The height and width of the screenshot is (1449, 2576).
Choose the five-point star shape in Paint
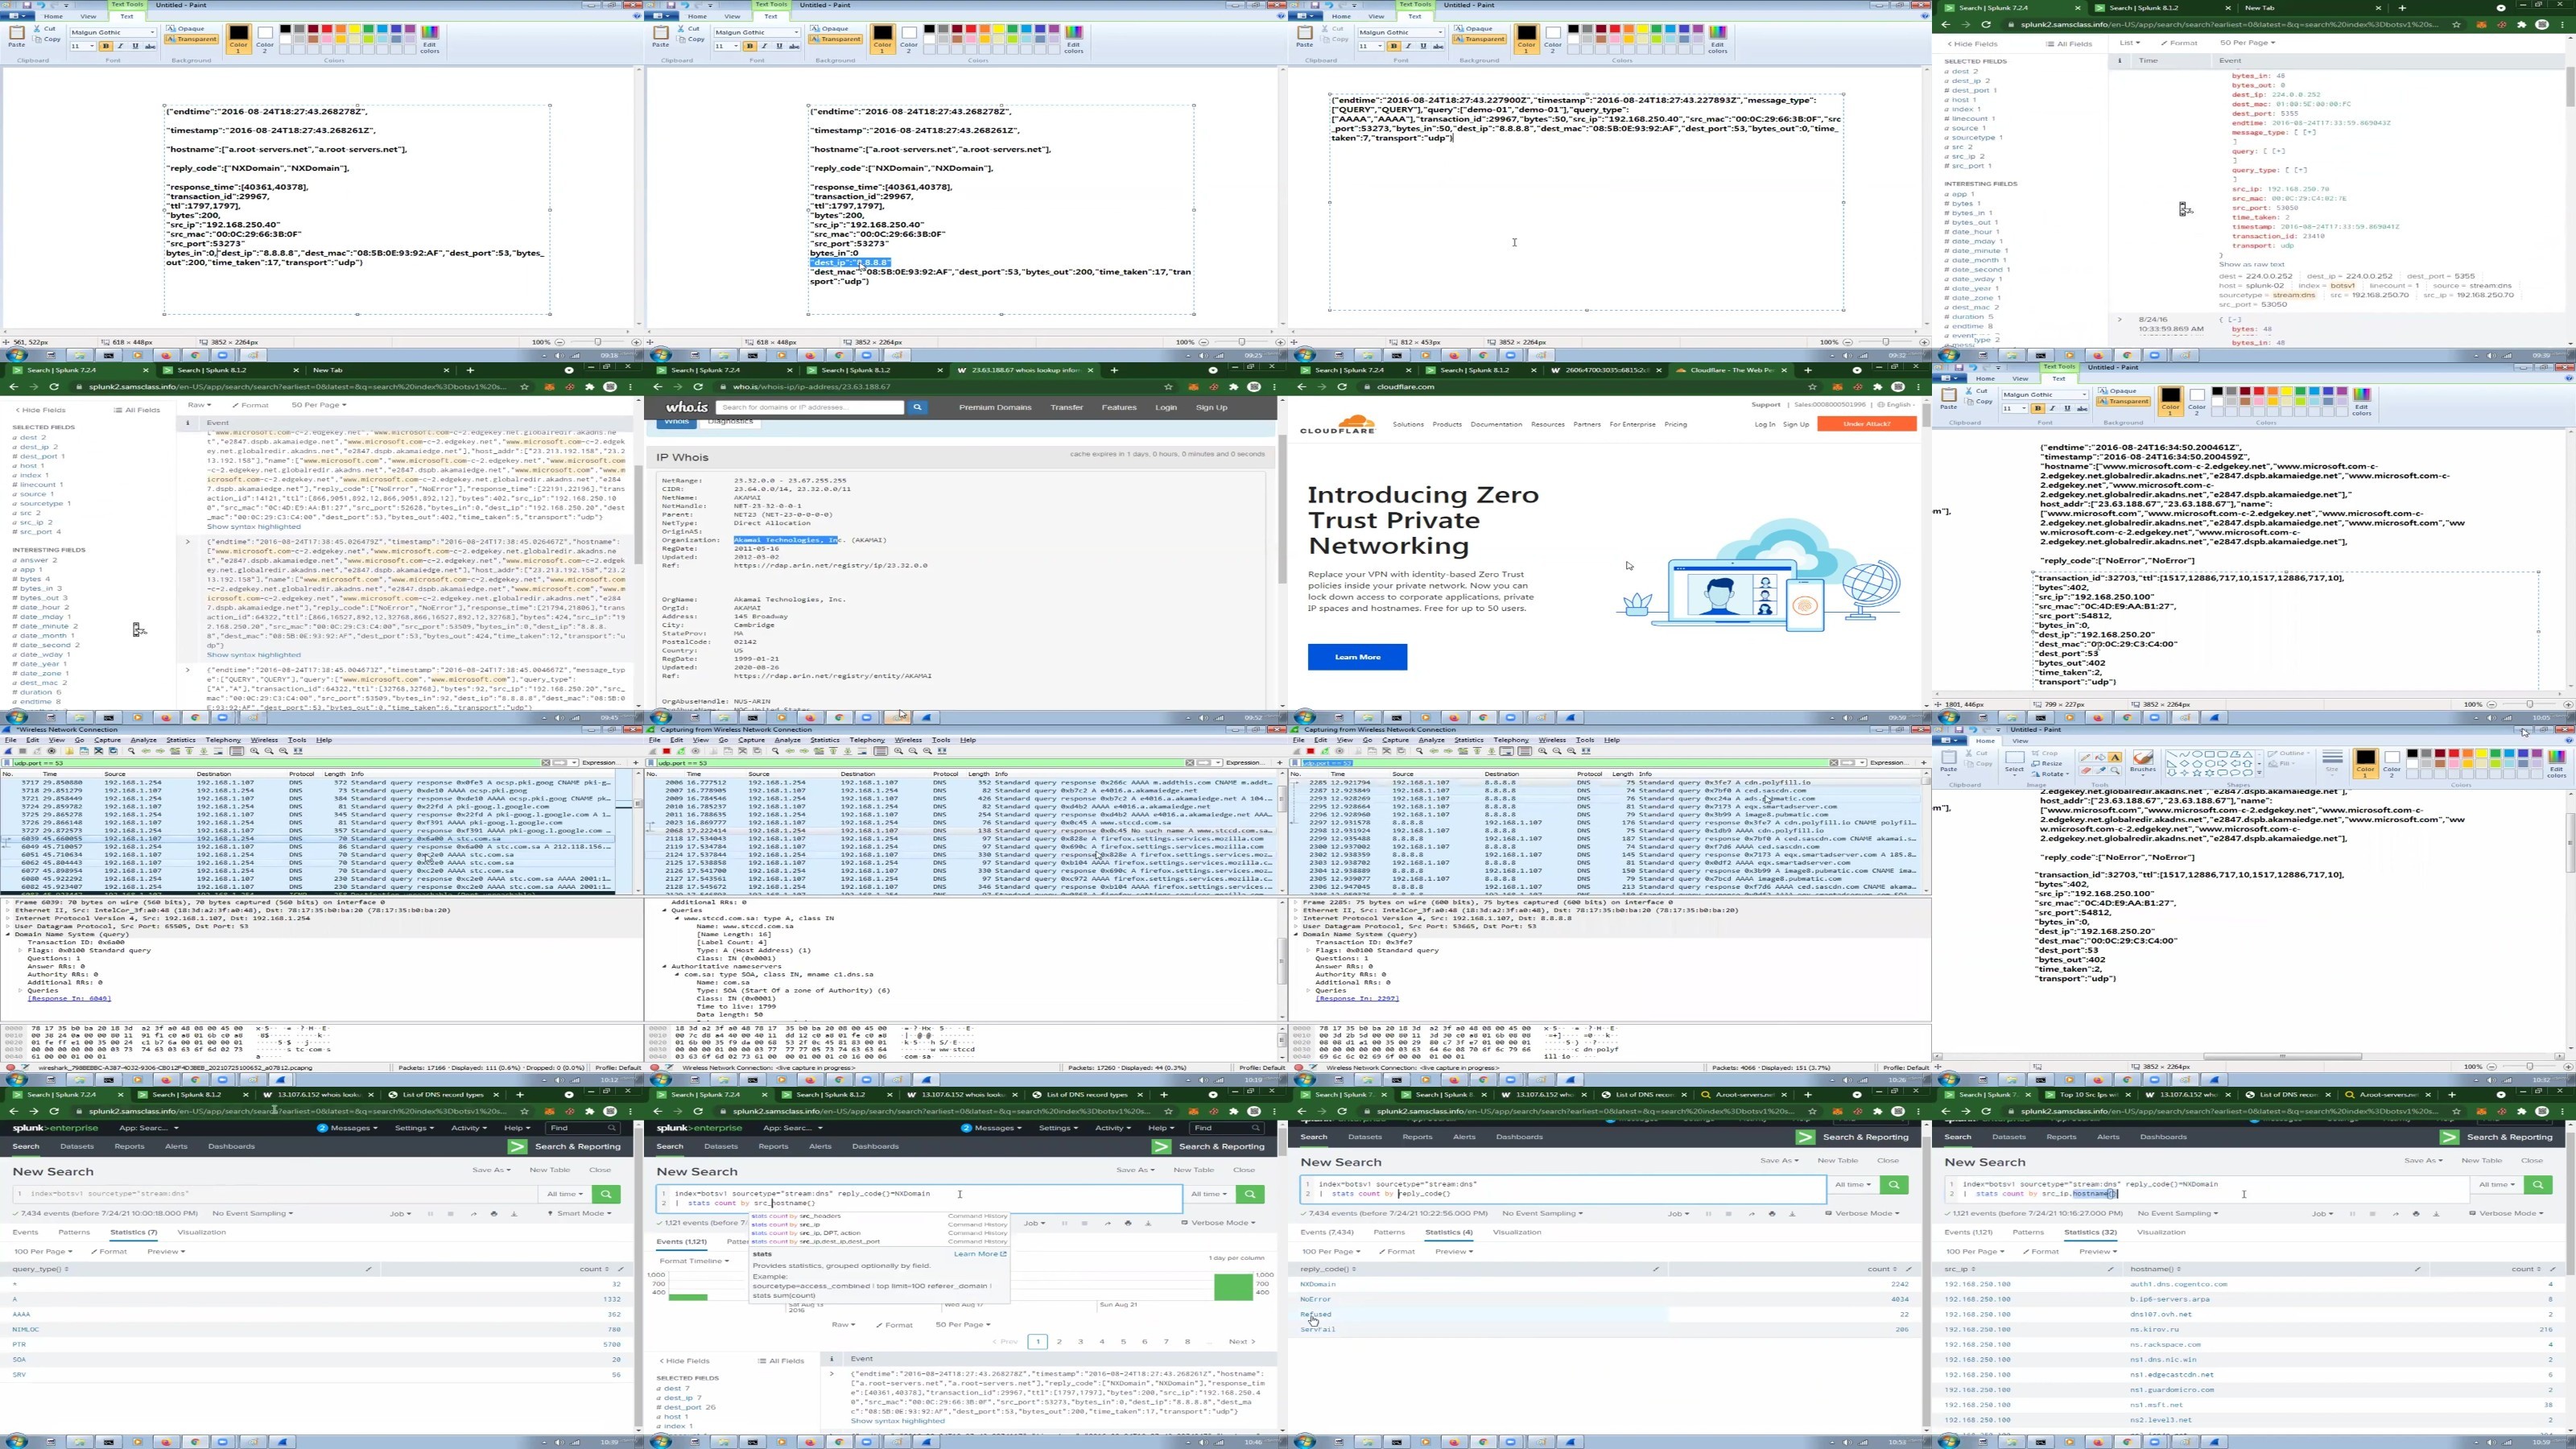(x=2197, y=773)
